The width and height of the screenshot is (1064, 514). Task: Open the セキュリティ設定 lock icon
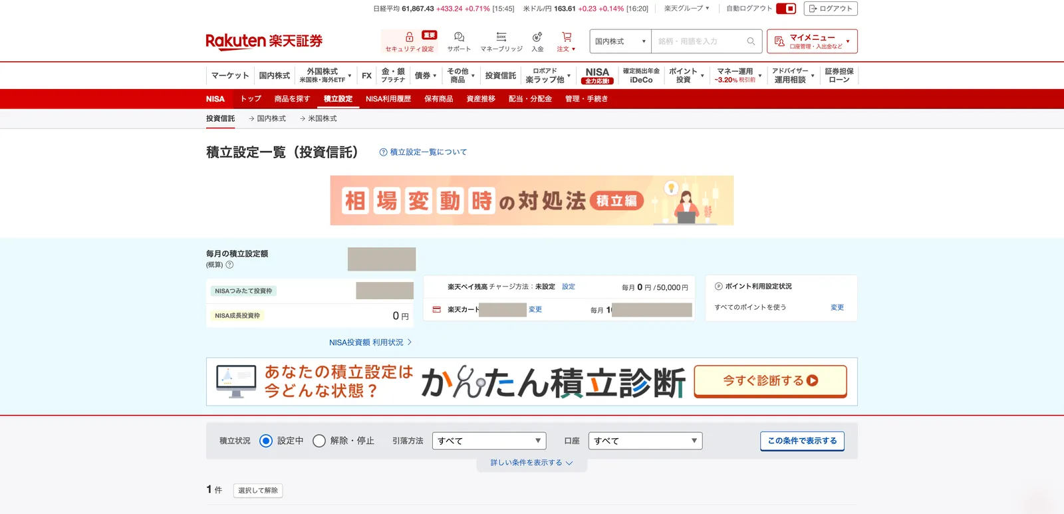(x=410, y=37)
